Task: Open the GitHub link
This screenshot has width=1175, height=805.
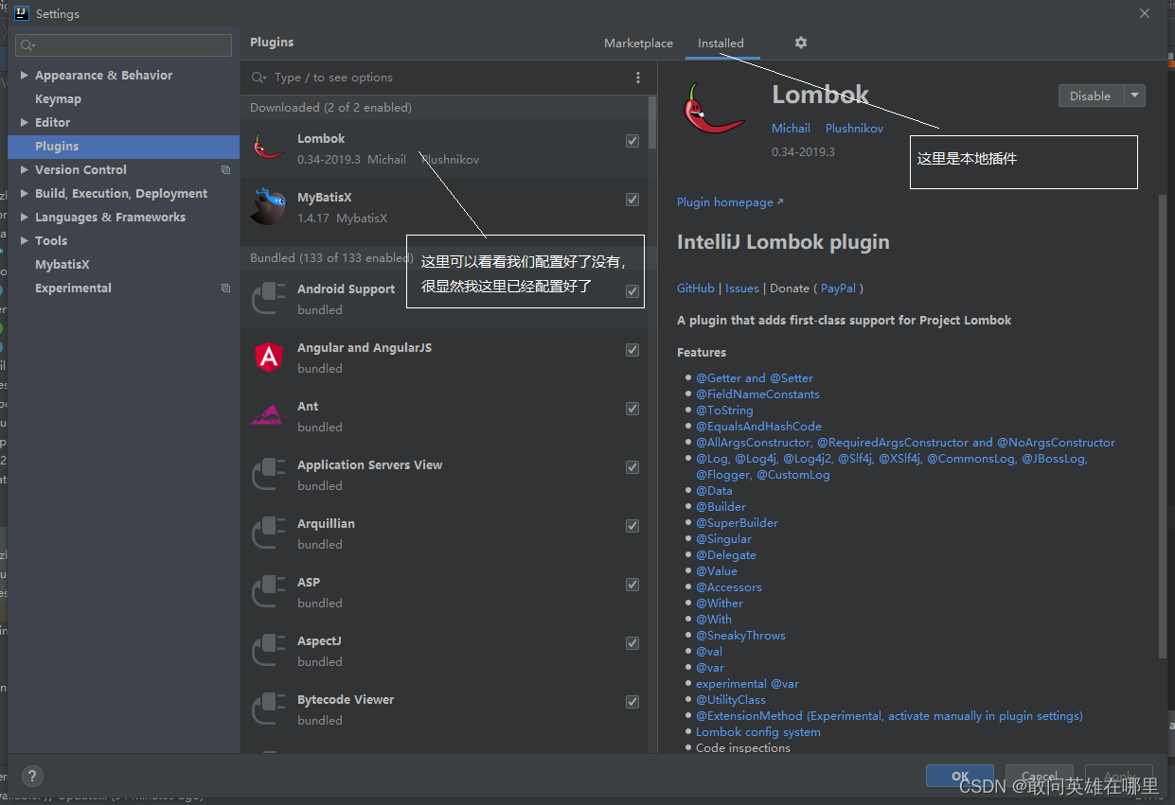Action: click(x=696, y=289)
